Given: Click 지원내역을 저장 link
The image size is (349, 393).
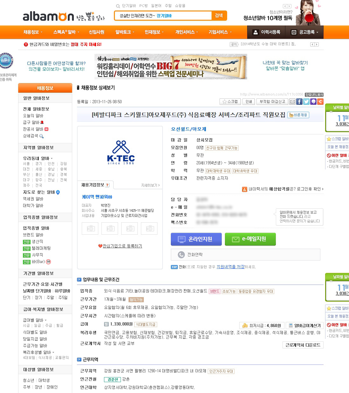Looking at the screenshot, I should [x=231, y=267].
